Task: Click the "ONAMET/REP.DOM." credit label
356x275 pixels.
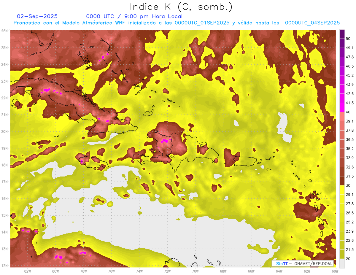Action: tap(313, 263)
